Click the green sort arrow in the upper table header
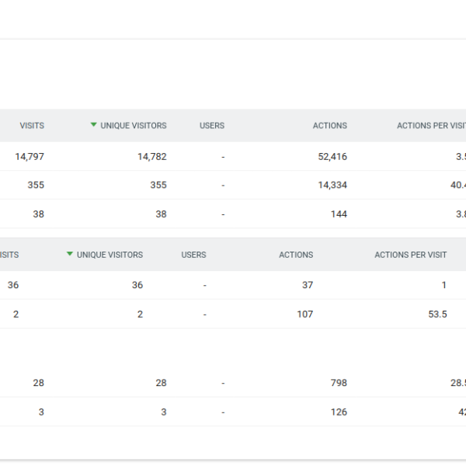Image resolution: width=466 pixels, height=466 pixels. [x=94, y=125]
